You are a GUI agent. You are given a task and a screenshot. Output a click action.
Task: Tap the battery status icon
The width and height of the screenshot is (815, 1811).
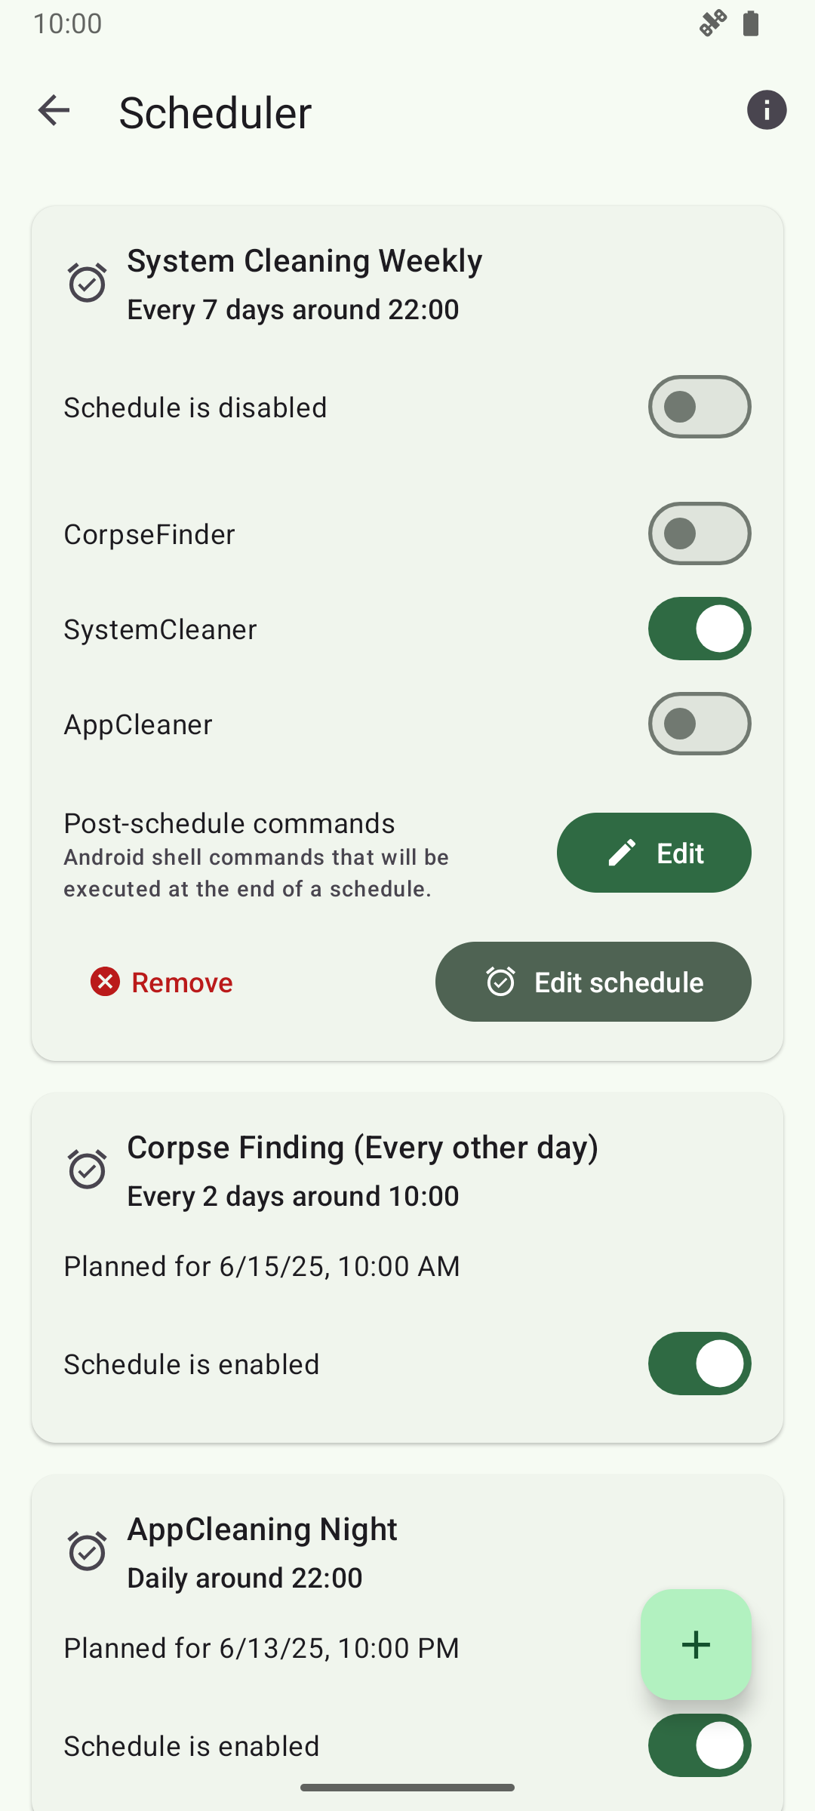[750, 23]
